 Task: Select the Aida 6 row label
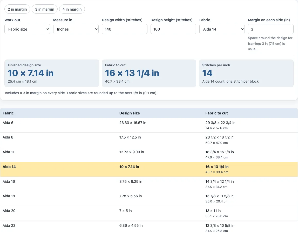(x=8, y=123)
